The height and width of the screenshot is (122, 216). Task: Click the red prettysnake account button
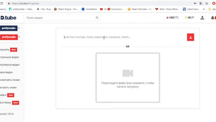(9, 37)
